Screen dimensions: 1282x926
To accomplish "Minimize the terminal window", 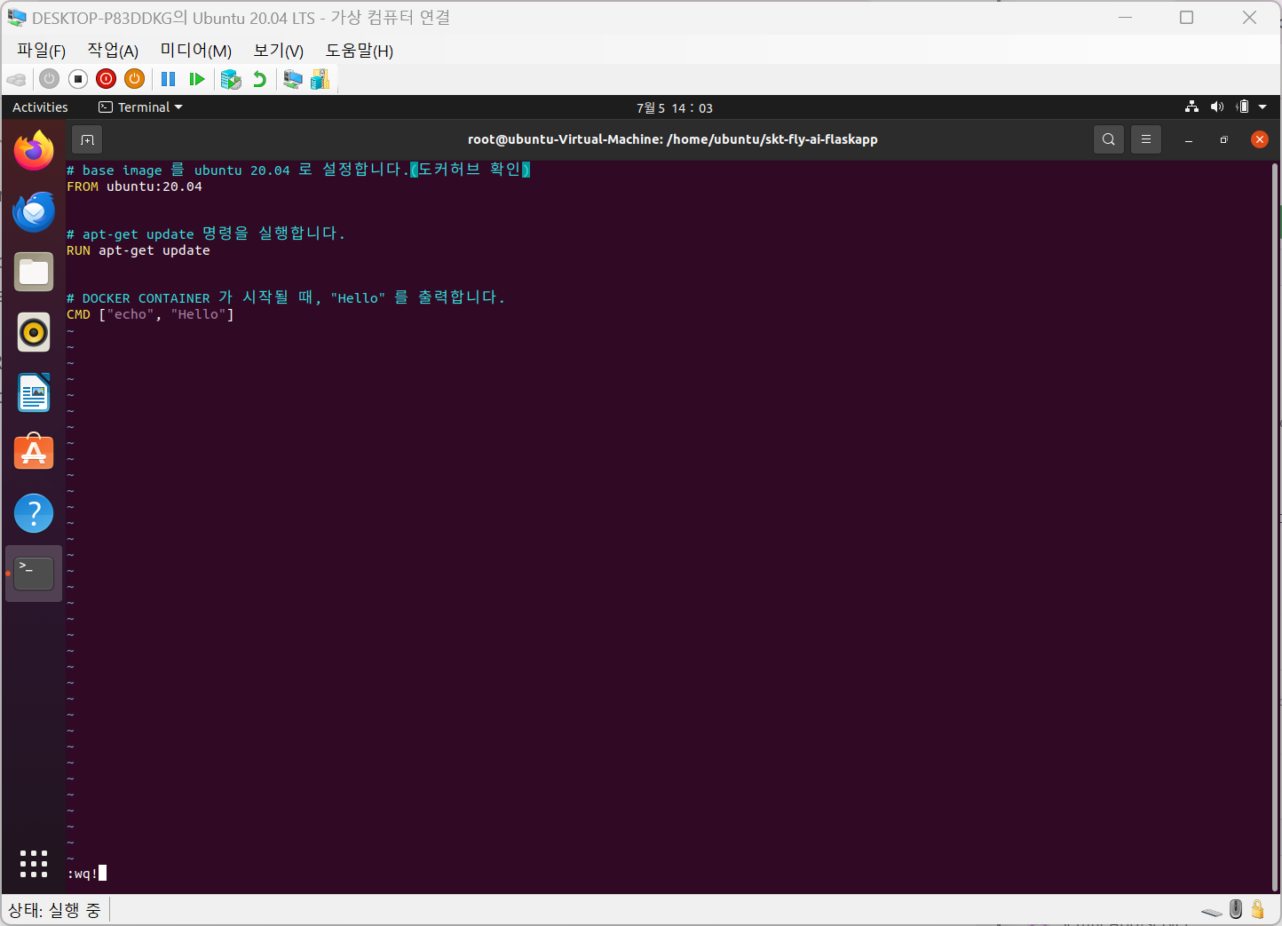I will [x=1188, y=139].
